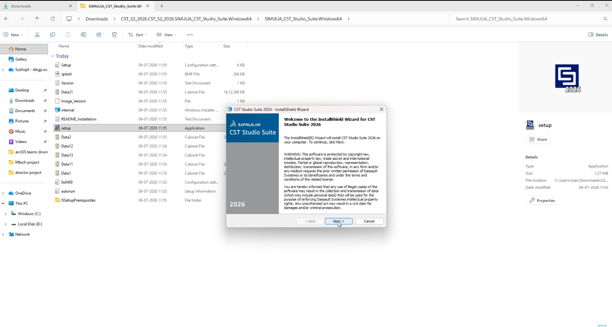Refresh the current folder view
Image resolution: width=612 pixels, height=327 pixels.
[x=53, y=19]
